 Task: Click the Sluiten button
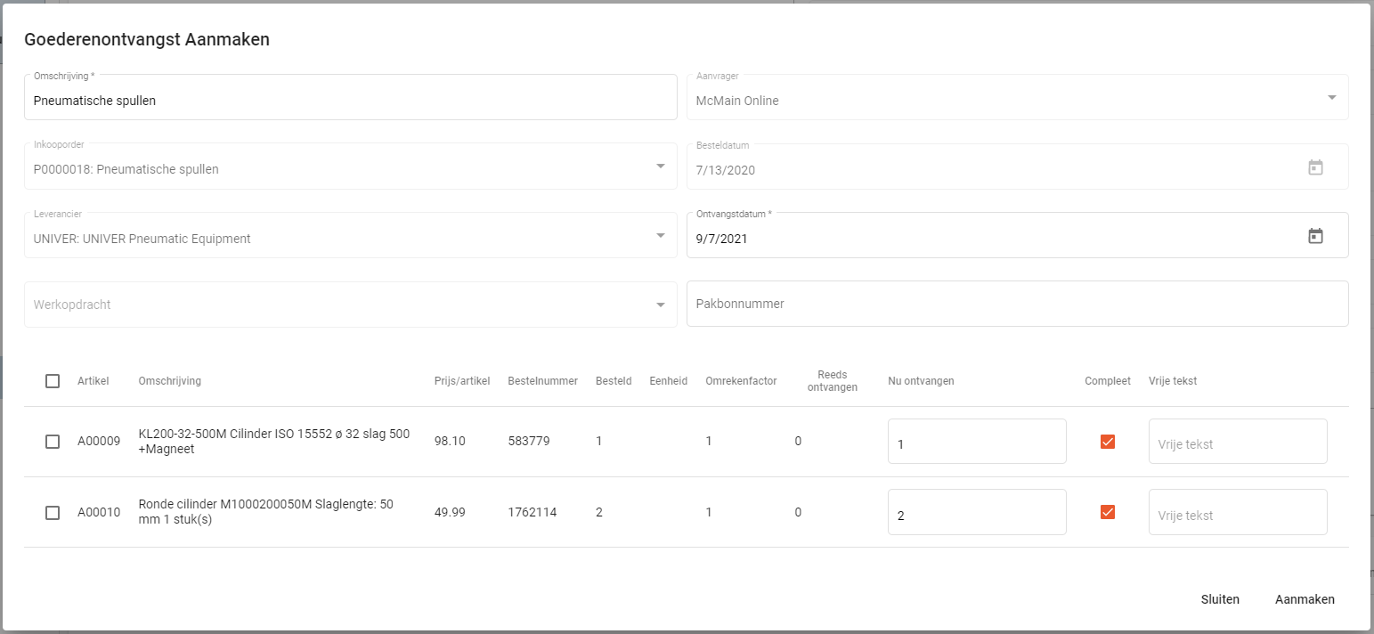click(x=1219, y=599)
